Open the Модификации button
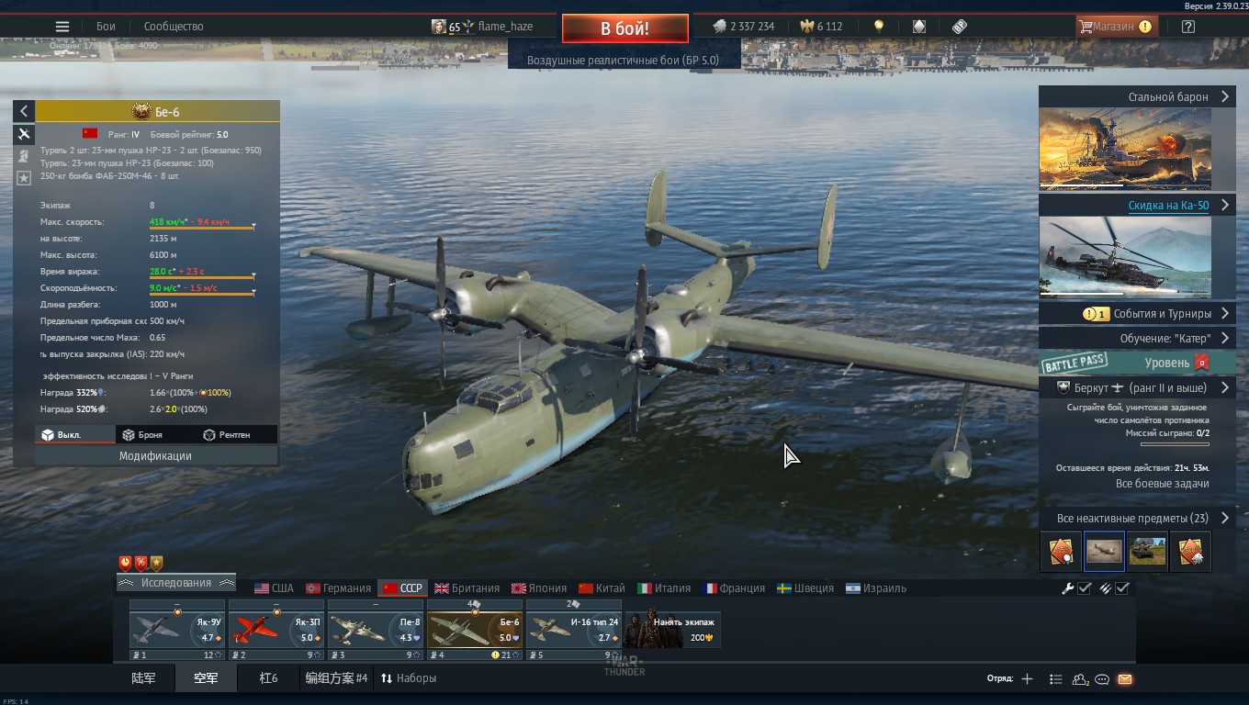Viewport: 1249px width, 705px height. pos(155,456)
